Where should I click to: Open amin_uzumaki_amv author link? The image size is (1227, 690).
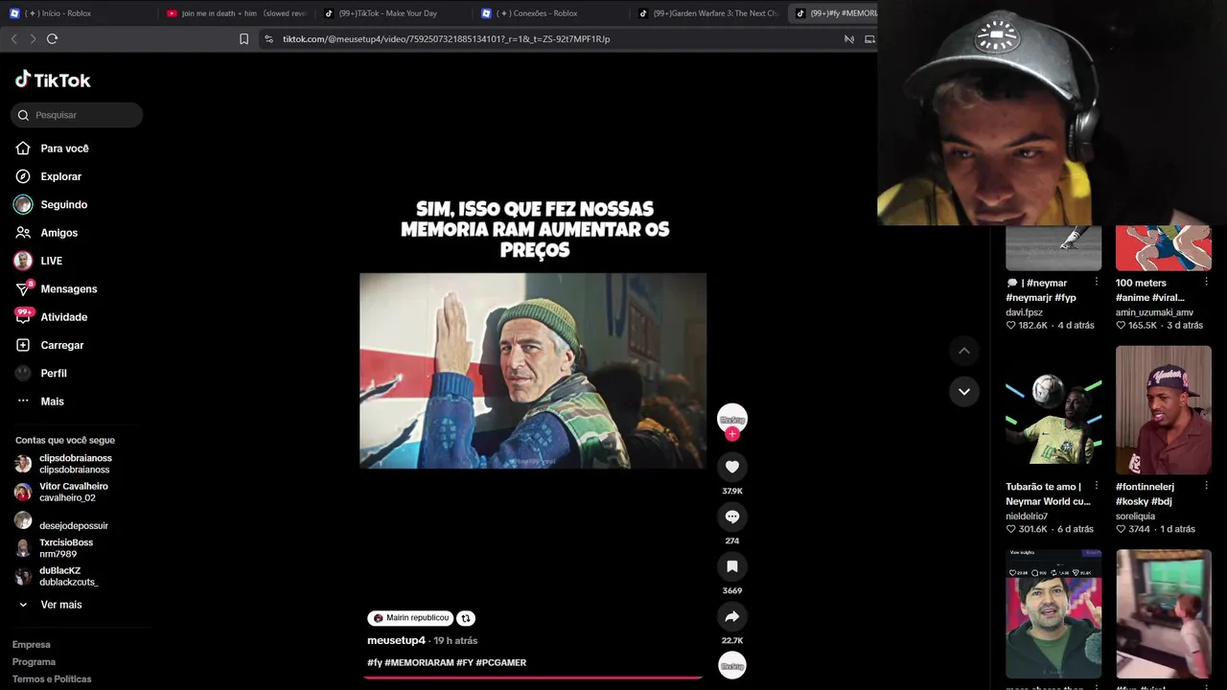tap(1154, 312)
